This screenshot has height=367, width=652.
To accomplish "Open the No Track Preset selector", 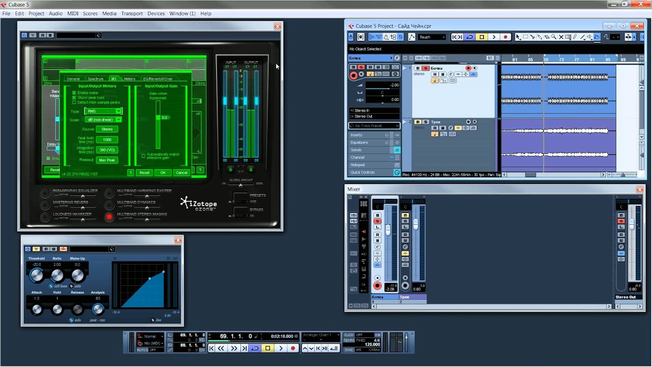I will point(374,126).
